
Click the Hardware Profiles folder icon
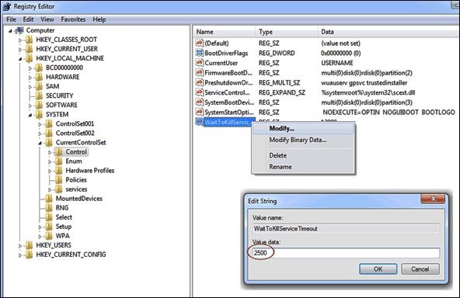59,171
